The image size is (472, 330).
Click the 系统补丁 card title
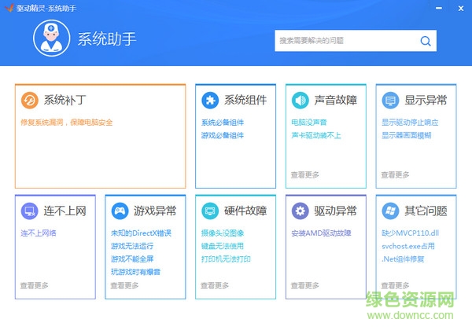point(65,100)
